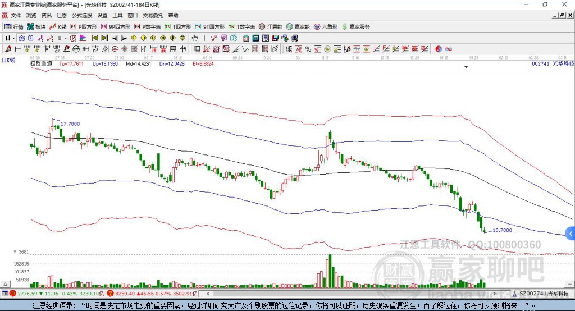
Task: Click the small black triangle chart marker
Action: 466,67
